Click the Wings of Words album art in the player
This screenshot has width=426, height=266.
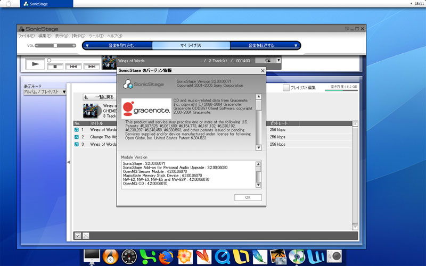(x=109, y=62)
